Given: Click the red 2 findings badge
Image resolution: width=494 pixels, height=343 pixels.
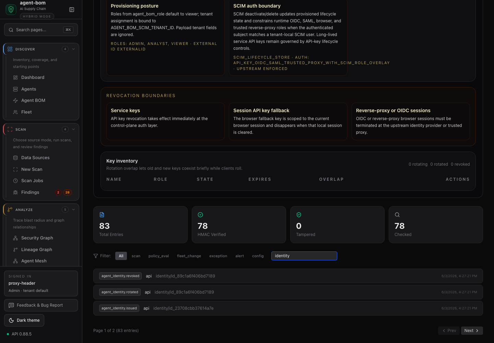Looking at the screenshot, I should pyautogui.click(x=58, y=192).
